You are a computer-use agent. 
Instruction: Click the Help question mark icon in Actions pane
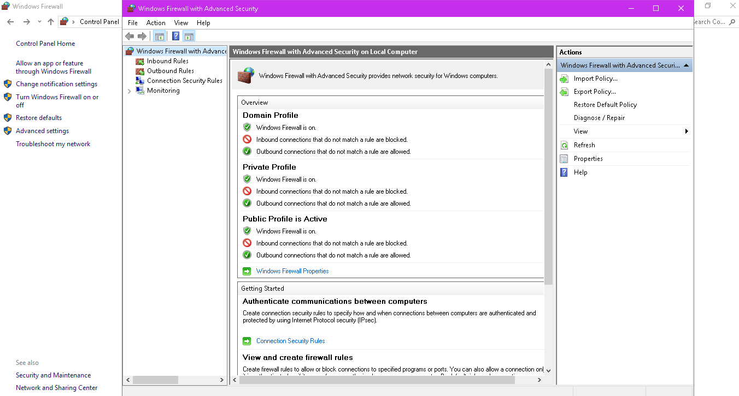tap(564, 172)
